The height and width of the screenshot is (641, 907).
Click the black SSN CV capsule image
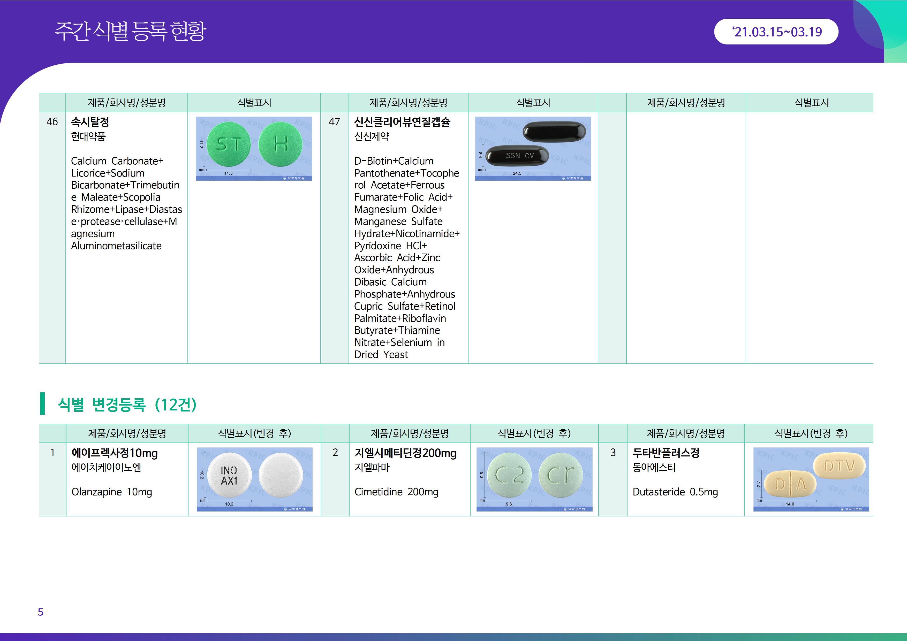tap(518, 156)
